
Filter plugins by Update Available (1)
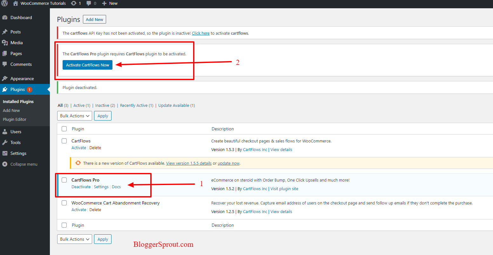[177, 105]
